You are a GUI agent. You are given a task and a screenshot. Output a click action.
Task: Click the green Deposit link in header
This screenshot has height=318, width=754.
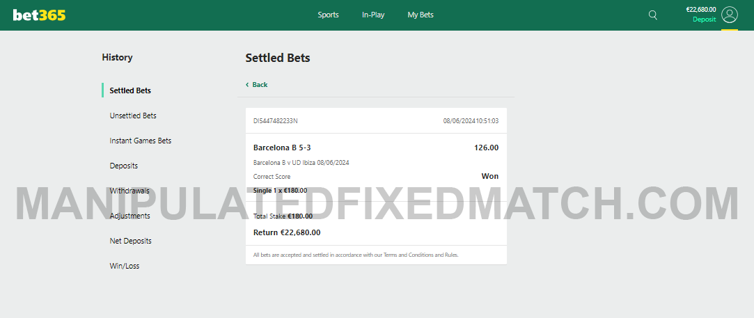pyautogui.click(x=704, y=19)
